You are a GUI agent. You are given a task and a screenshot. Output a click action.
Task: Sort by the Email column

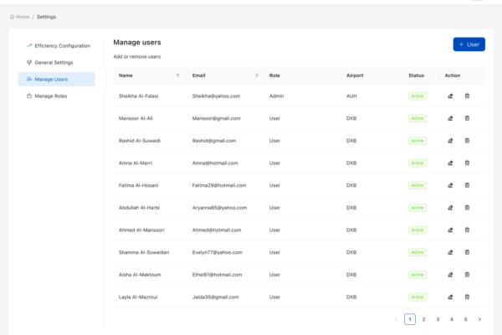pyautogui.click(x=257, y=75)
